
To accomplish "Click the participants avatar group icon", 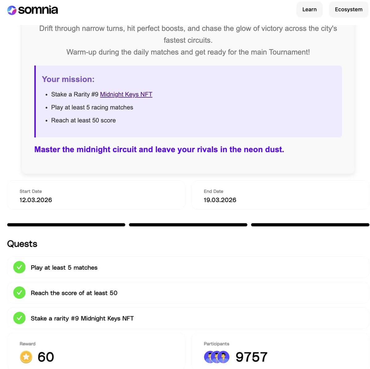I will point(217,357).
